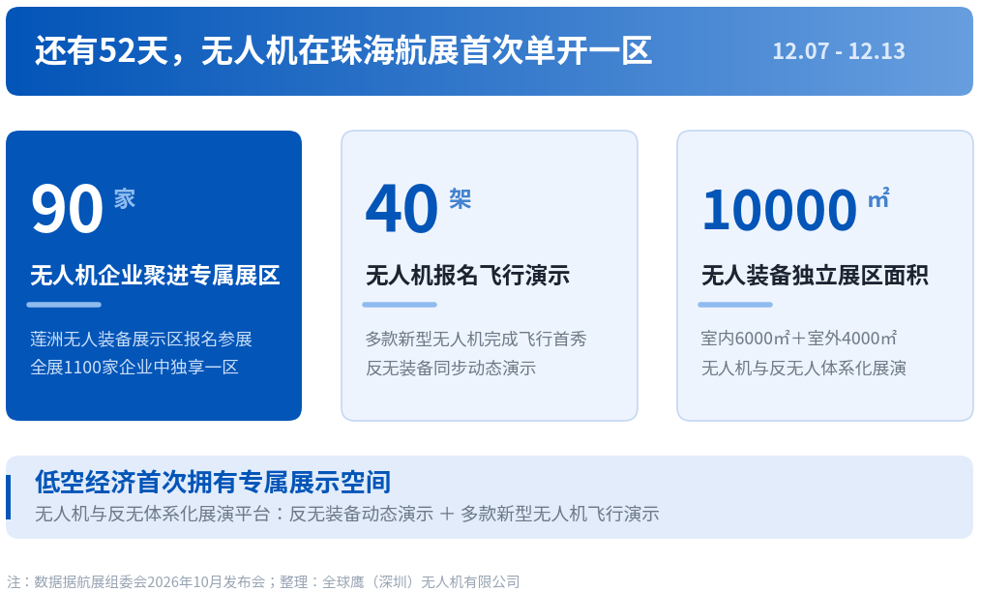Click the line 室内6000㎡＋室外4000㎡
The image size is (981, 592).
pyautogui.click(x=799, y=339)
